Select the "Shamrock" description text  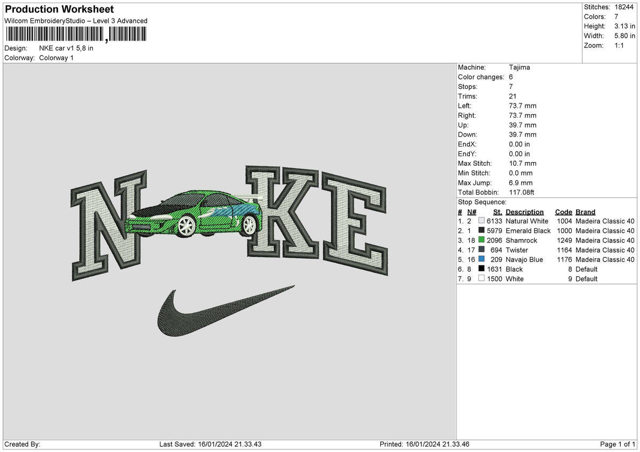coord(522,240)
